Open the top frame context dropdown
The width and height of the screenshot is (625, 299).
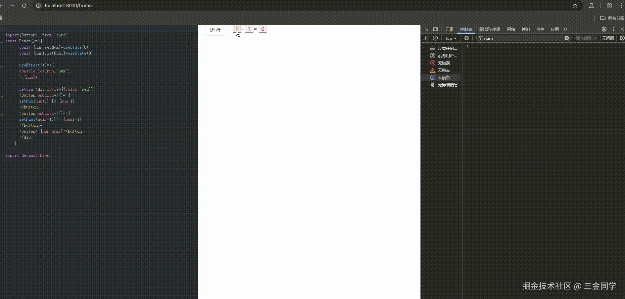(x=451, y=38)
